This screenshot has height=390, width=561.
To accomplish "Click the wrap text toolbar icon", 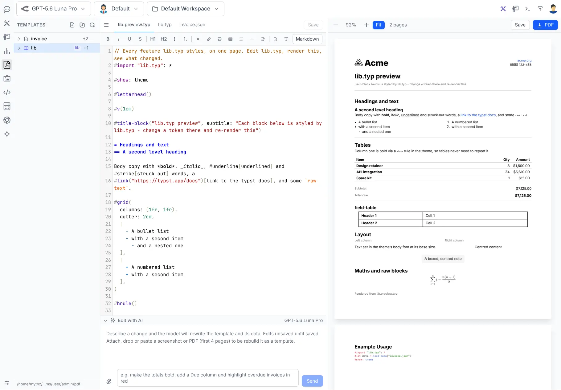I will tap(263, 39).
